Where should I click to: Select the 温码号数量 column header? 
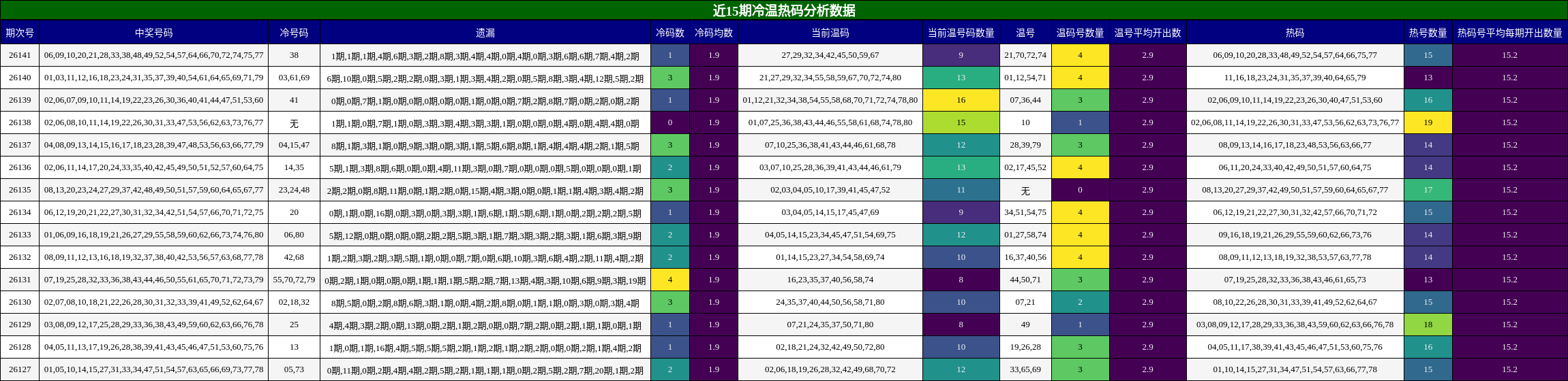tap(1080, 33)
